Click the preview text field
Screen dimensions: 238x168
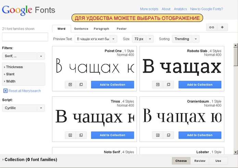click(92, 39)
